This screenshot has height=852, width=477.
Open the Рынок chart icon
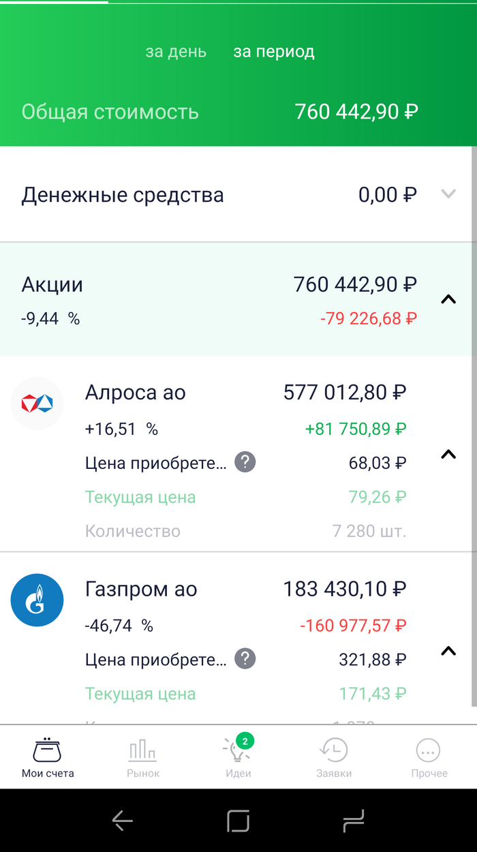click(143, 750)
